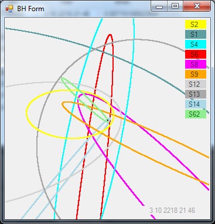
Task: Click the left edge of yellow S2 orbit
Action: [26, 113]
